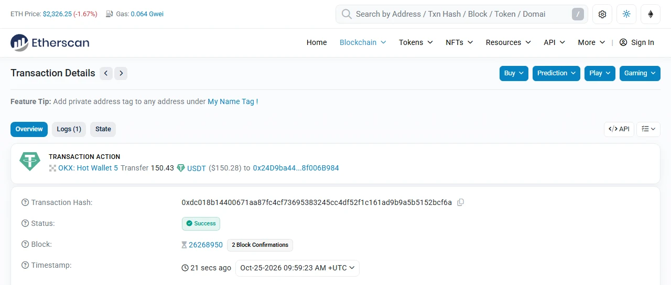The height and width of the screenshot is (285, 671).
Task: Click the ETH price $2,326.25 link
Action: tap(57, 14)
